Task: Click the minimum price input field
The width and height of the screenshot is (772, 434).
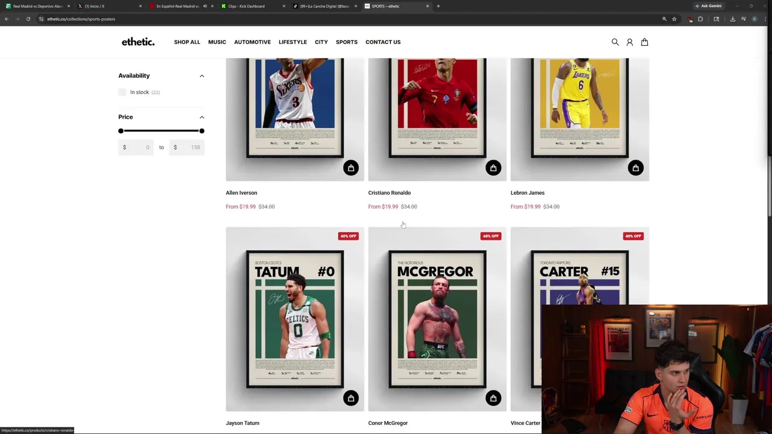Action: (136, 147)
